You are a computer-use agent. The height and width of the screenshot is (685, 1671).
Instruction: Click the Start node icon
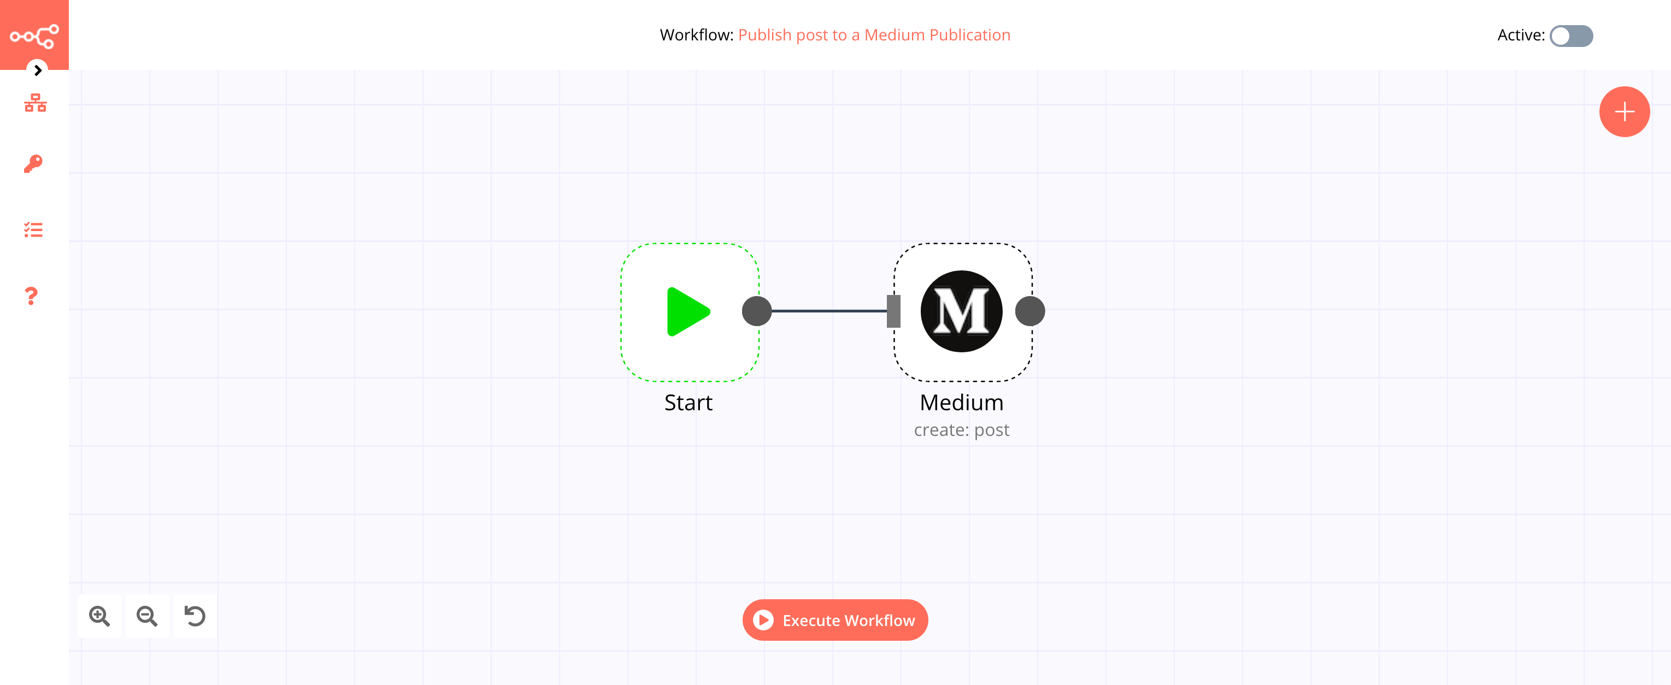(686, 311)
